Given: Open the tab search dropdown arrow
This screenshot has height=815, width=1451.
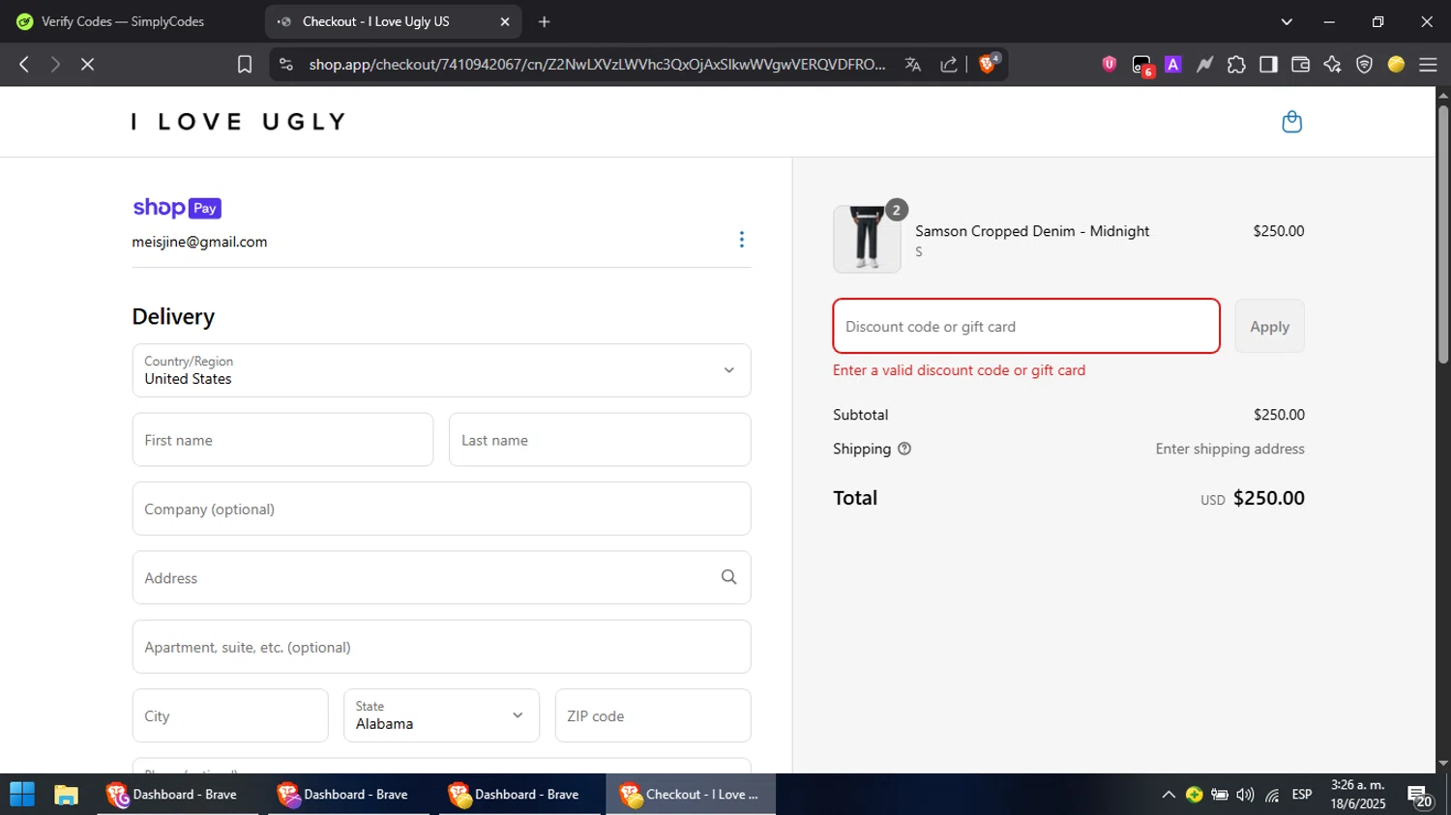Looking at the screenshot, I should [1287, 21].
